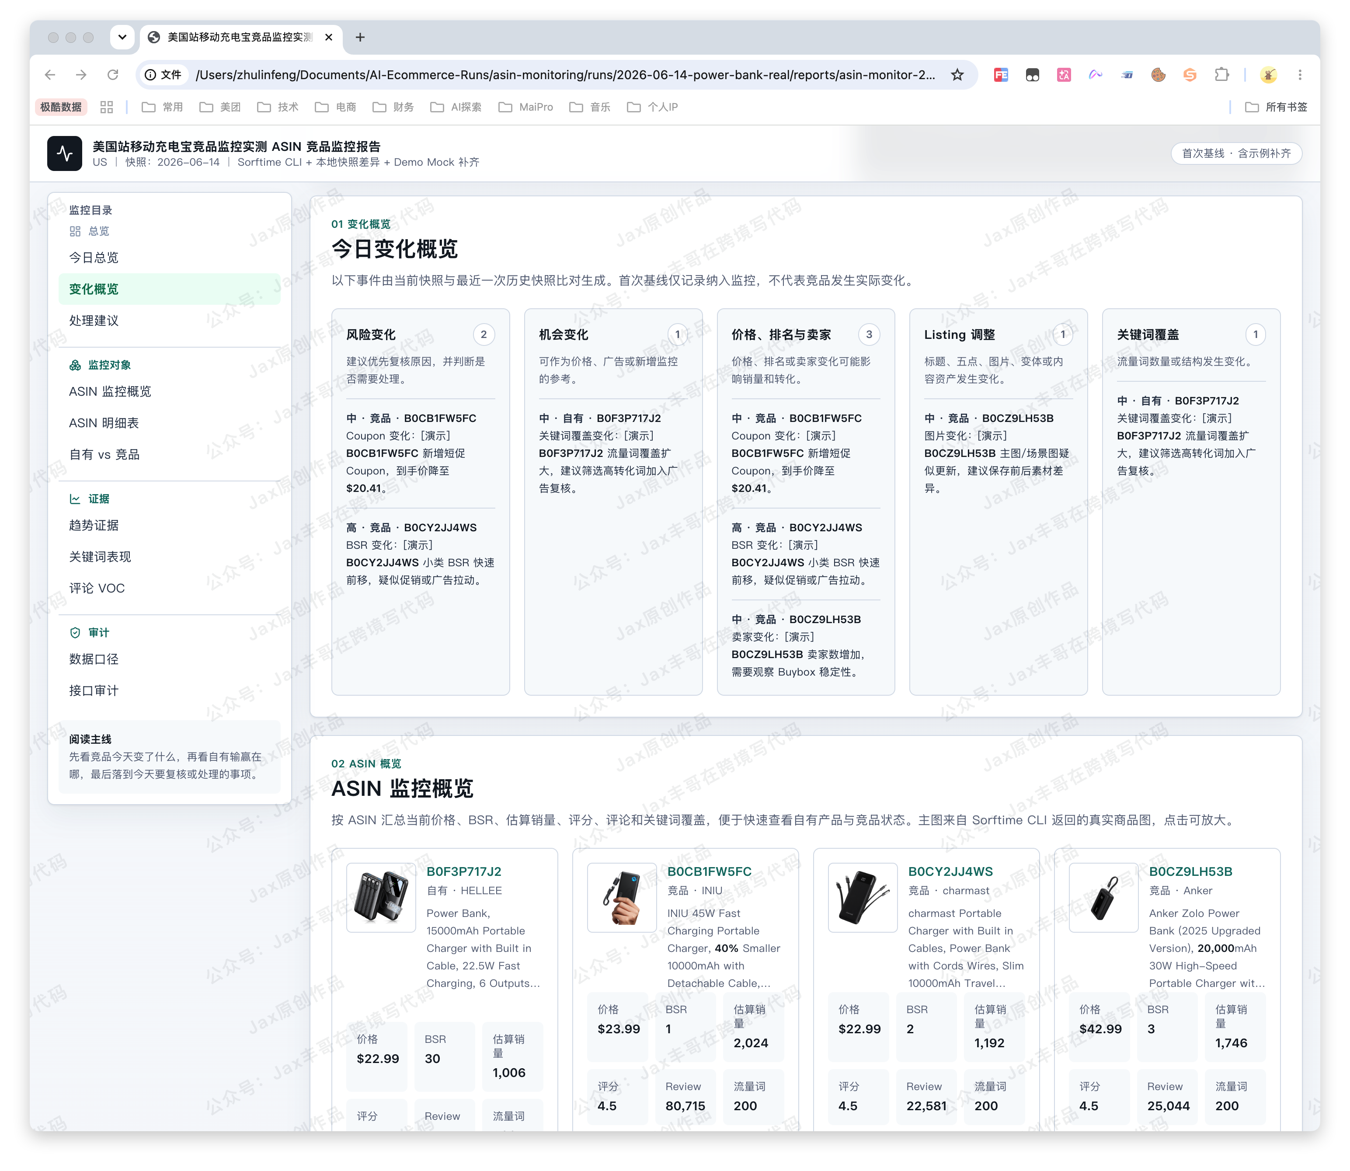1350x1171 pixels.
Task: Open the 财务 bookmark folder
Action: coord(393,107)
